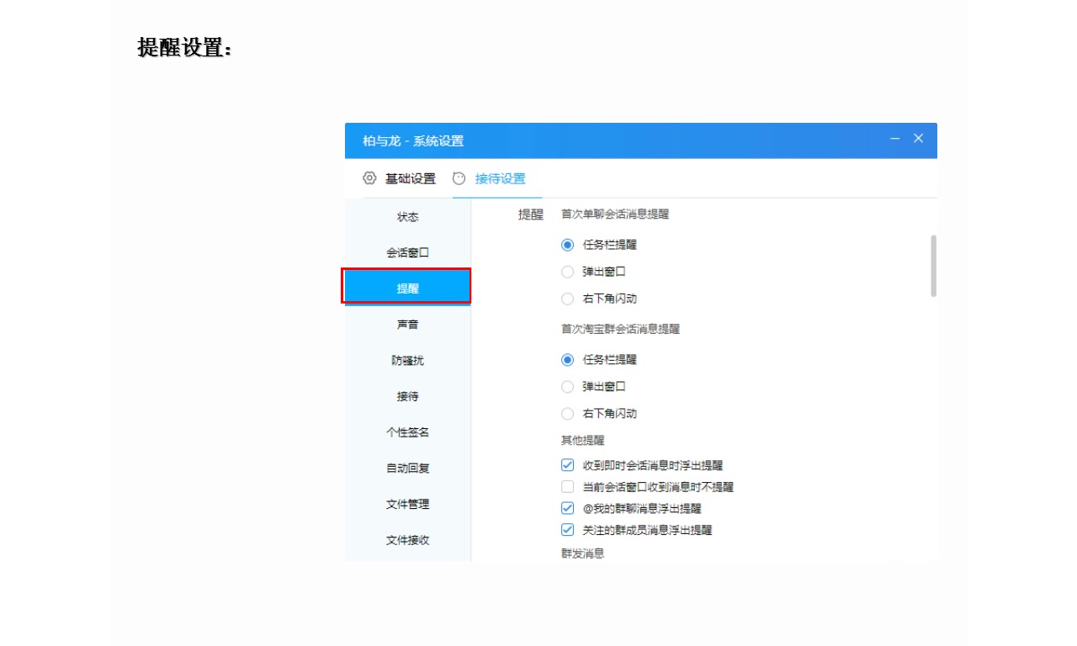1077x646 pixels.
Task: Choose 右下角闪动 under 首次单聊会话消息提醒
Action: pyautogui.click(x=567, y=299)
